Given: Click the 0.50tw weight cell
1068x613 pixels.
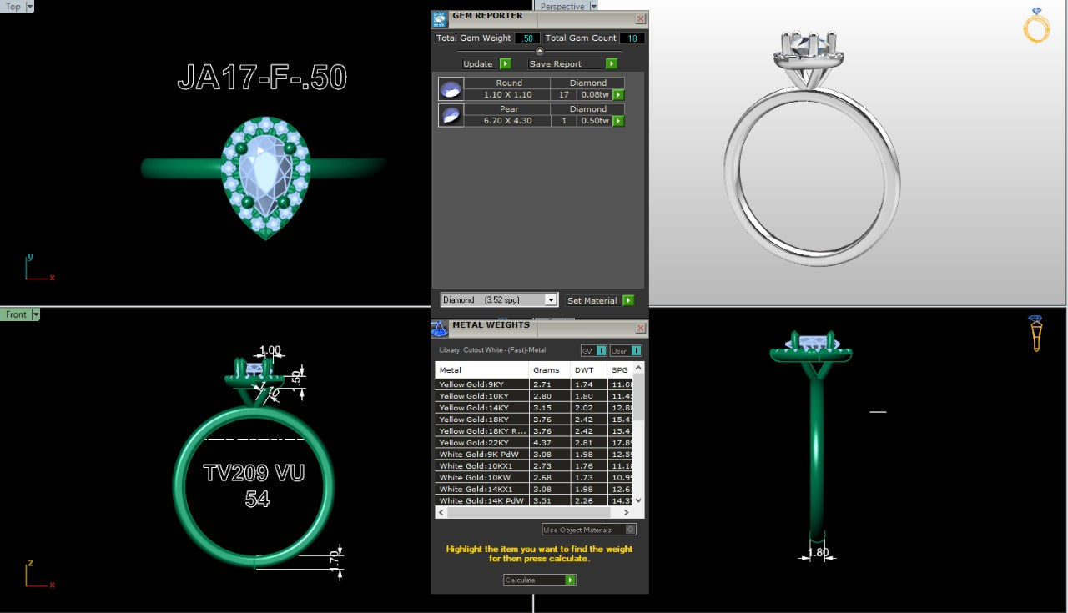Looking at the screenshot, I should click(595, 121).
